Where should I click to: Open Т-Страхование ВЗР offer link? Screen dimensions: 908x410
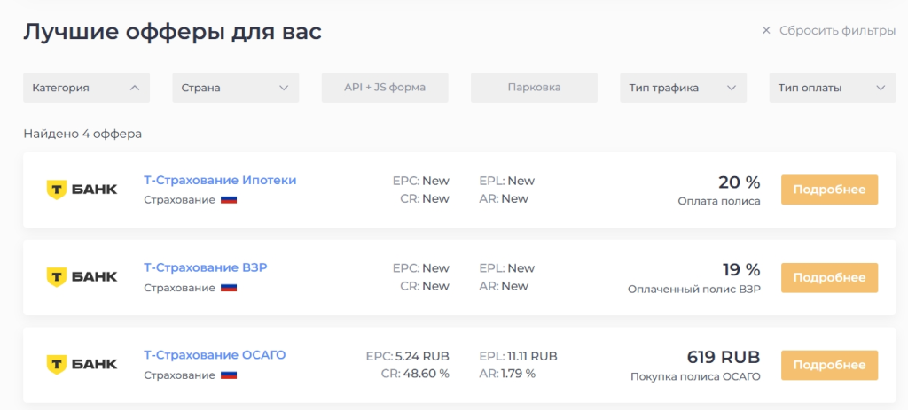tap(206, 267)
